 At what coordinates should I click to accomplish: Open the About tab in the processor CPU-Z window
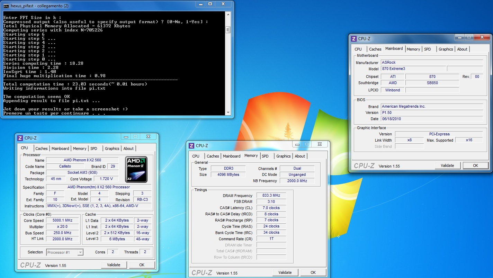128,149
